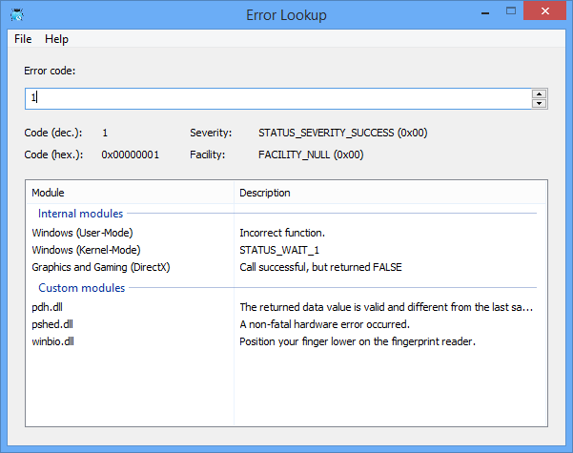The image size is (573, 453).
Task: Click the STATUS_WAIT_1 description
Action: pos(279,250)
